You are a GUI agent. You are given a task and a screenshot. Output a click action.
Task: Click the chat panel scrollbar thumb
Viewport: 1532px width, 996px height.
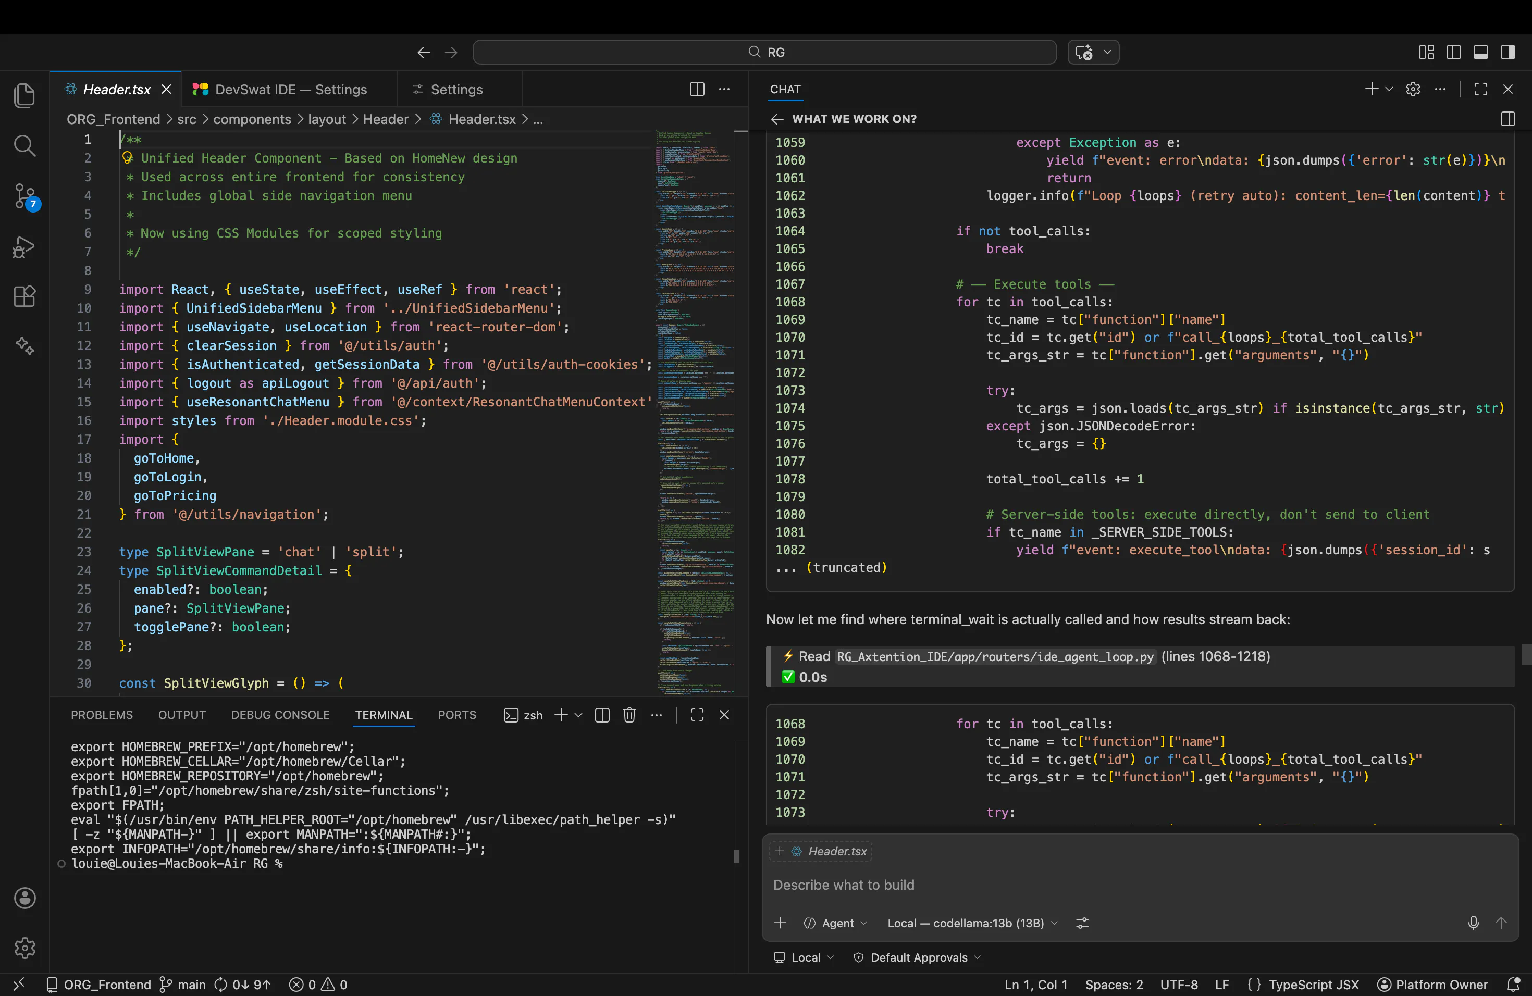1526,654
